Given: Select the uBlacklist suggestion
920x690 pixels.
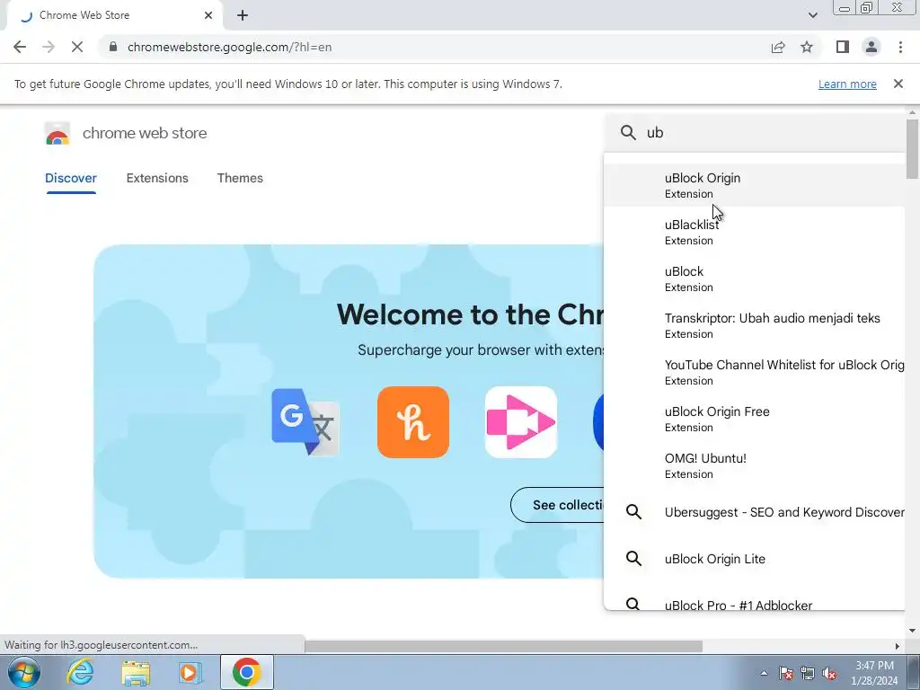Looking at the screenshot, I should pos(755,232).
